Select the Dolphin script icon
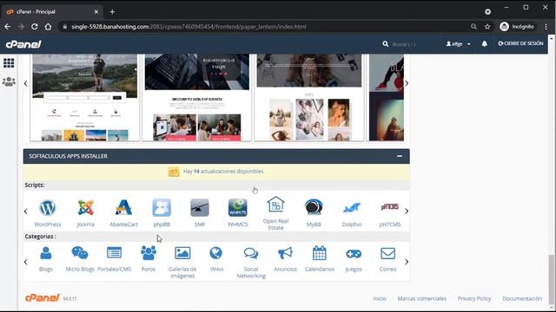The width and height of the screenshot is (556, 312). tap(352, 212)
